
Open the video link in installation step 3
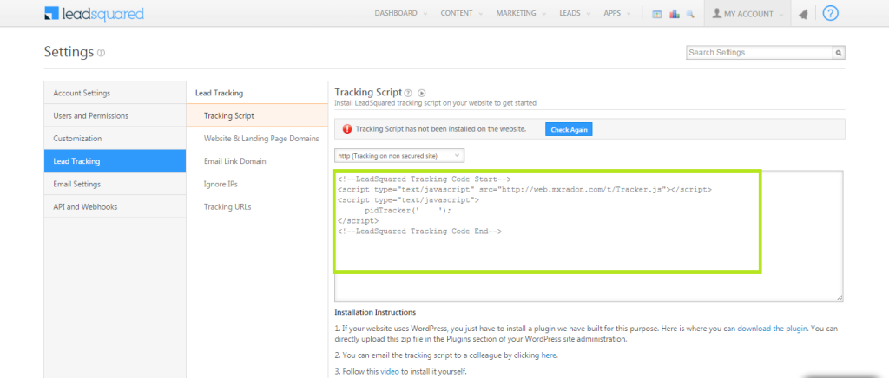tap(390, 372)
